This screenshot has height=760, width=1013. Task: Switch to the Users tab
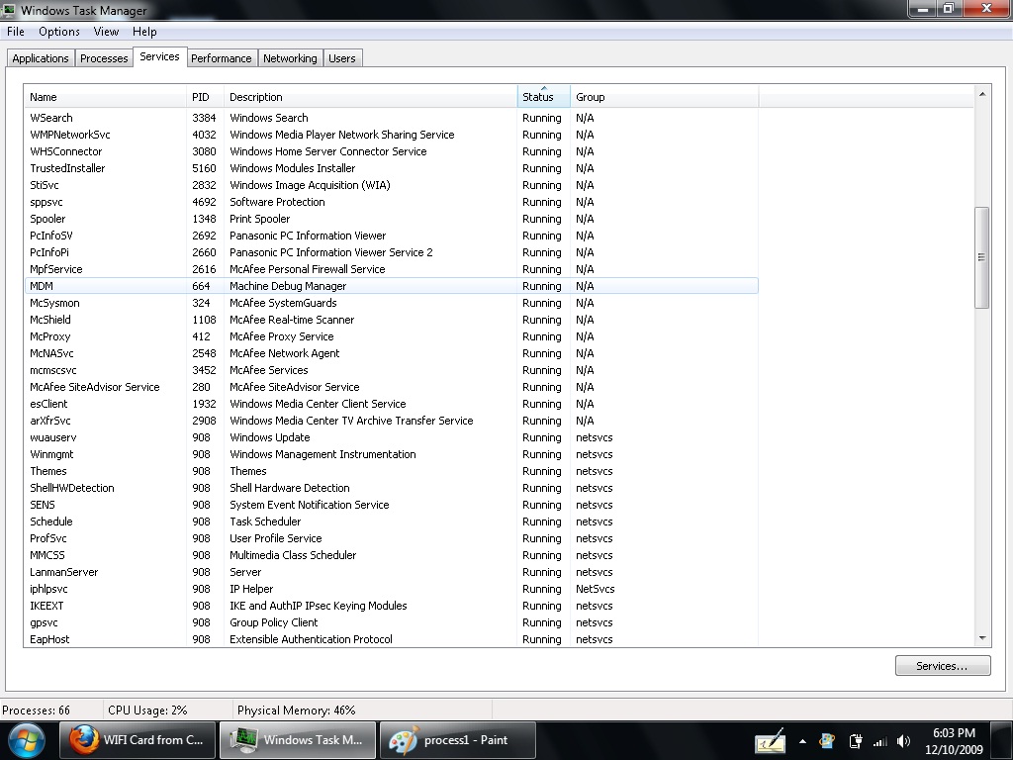pos(341,58)
